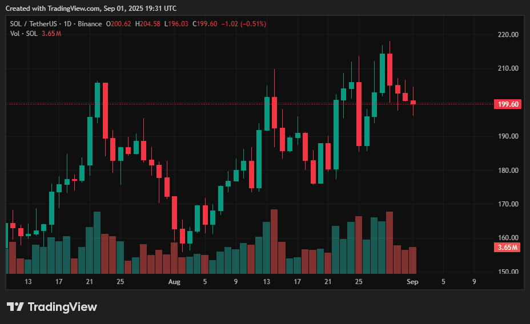The width and height of the screenshot is (530, 324).
Task: Click the 210.00 price axis label
Action: coord(508,68)
